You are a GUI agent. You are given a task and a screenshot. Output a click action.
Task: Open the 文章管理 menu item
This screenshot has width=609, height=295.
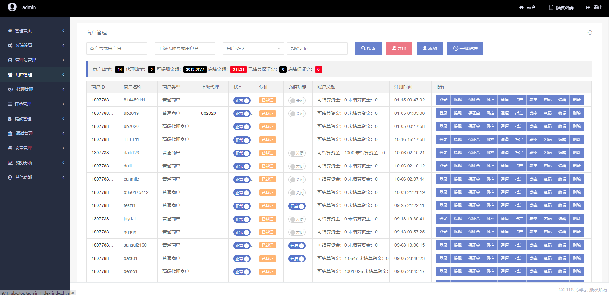click(23, 148)
